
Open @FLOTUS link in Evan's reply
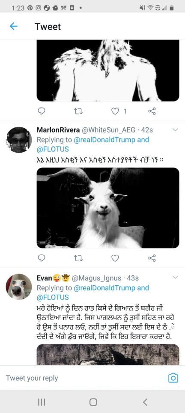tap(53, 297)
